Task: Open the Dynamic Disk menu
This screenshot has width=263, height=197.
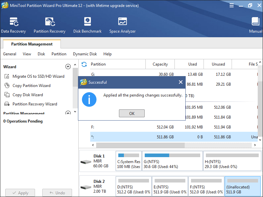Action: (x=85, y=54)
